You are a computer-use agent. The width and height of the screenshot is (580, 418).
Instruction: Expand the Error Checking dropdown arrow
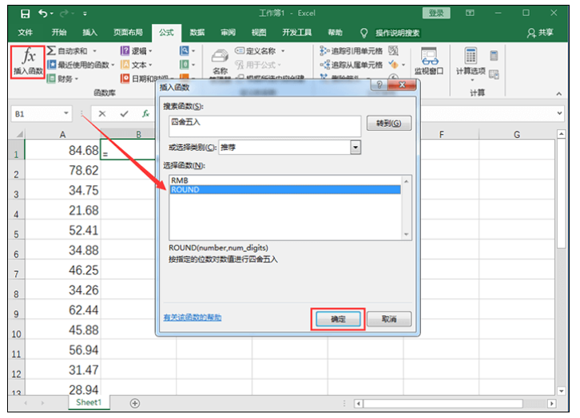[x=403, y=65]
